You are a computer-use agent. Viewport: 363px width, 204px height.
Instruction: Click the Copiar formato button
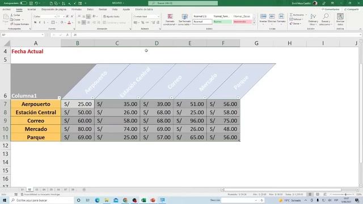pos(20,24)
